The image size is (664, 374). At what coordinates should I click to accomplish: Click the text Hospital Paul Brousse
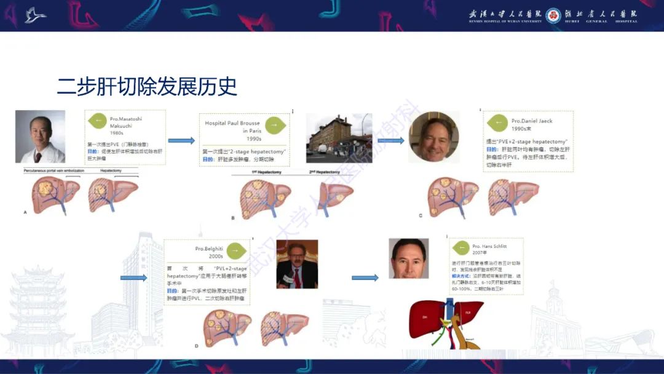click(x=232, y=123)
